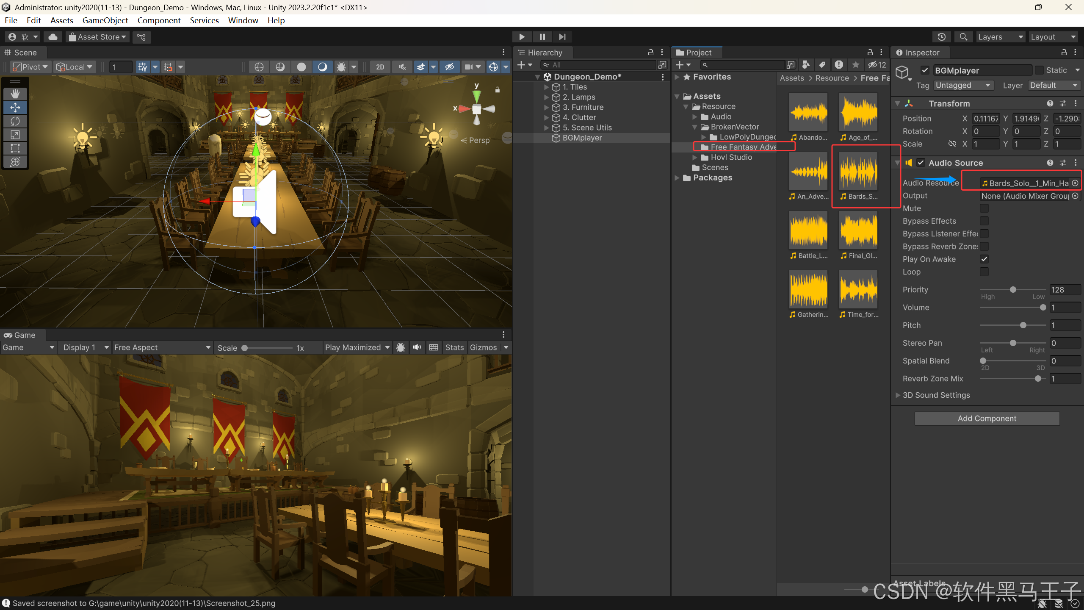Enable the Loop checkbox
1084x610 pixels.
(984, 272)
